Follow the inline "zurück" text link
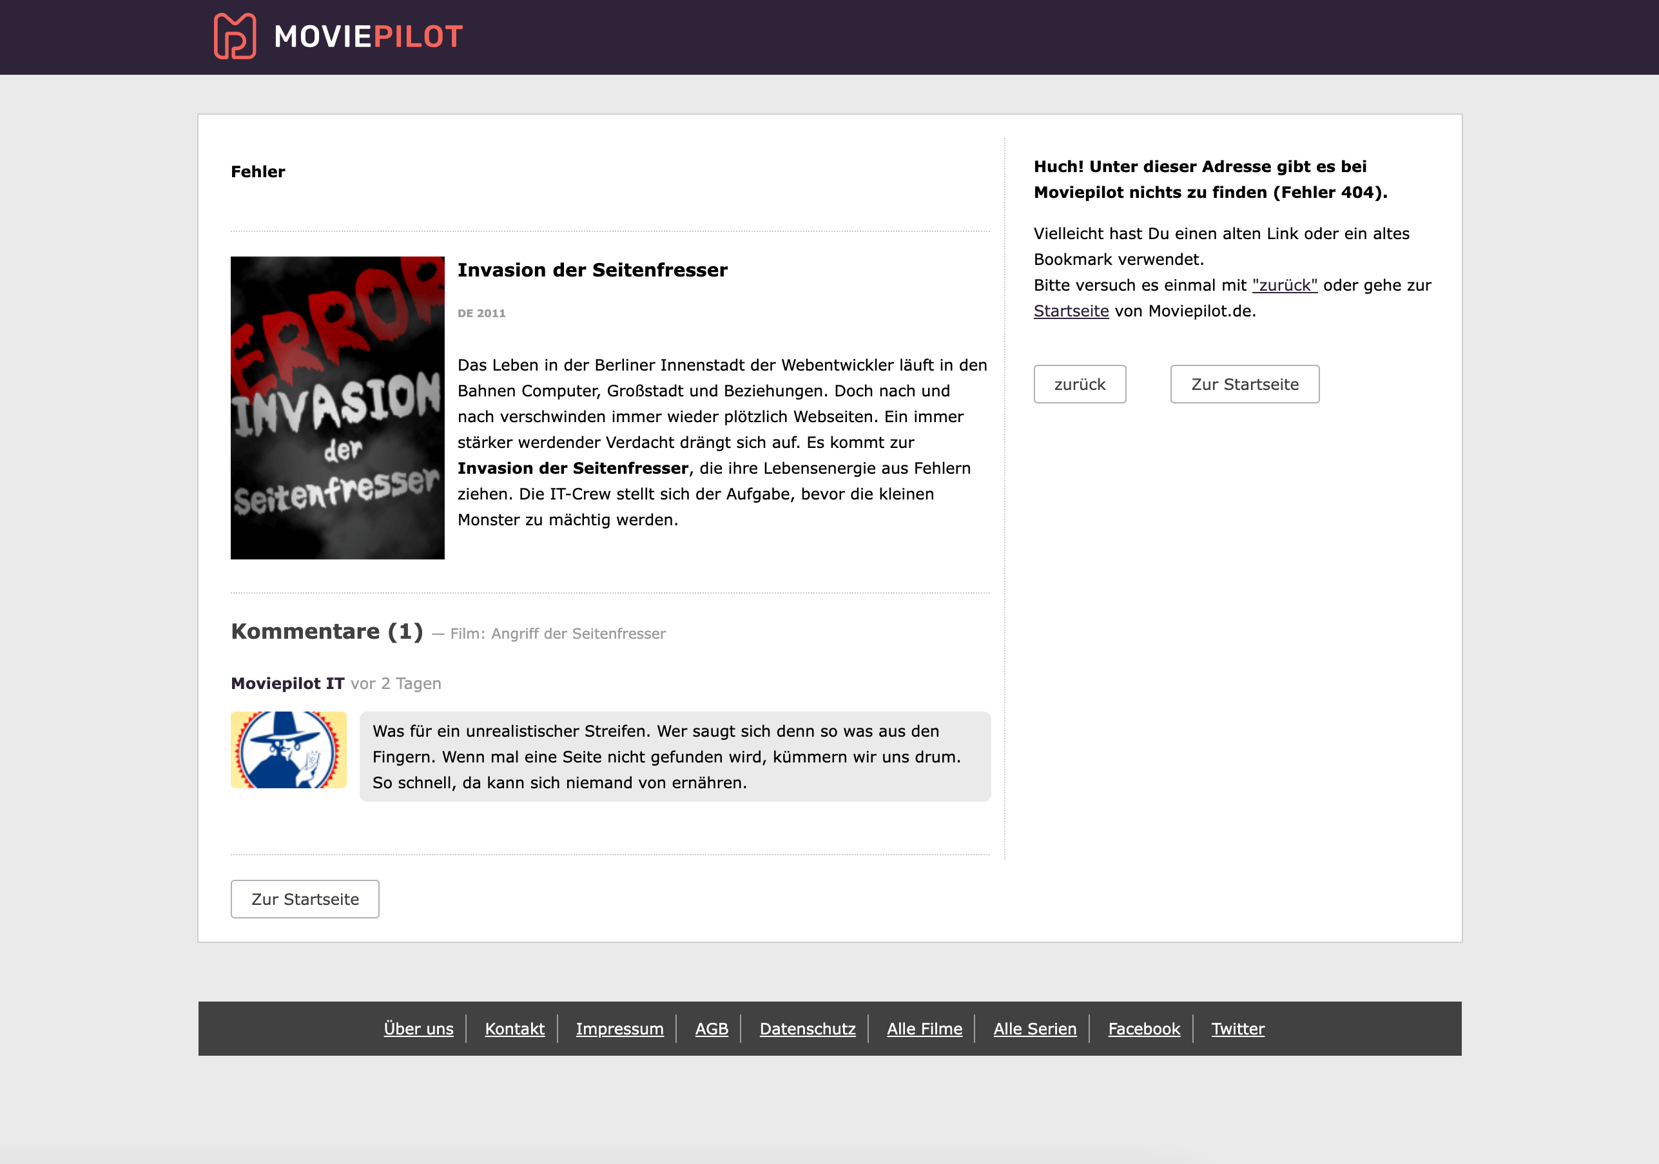Screen dimensions: 1659x1164 (1284, 286)
